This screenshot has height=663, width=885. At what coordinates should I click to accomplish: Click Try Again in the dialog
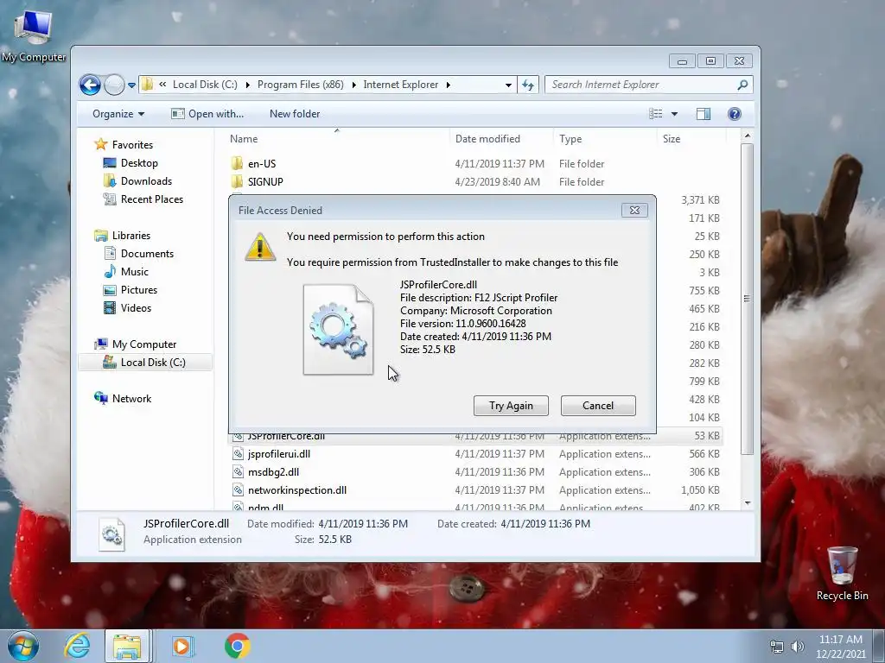point(511,406)
